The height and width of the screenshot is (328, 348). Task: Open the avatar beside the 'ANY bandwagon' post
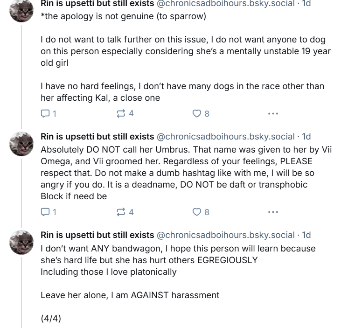[x=21, y=242]
